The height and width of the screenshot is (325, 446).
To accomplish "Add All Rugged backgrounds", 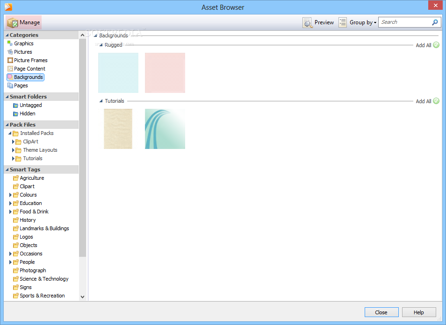I will coord(427,45).
